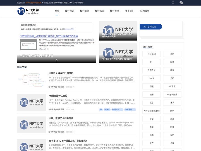Click author NFT大学|NFT资讯网 under price article
Screen dimensions: 201x151
(56, 87)
